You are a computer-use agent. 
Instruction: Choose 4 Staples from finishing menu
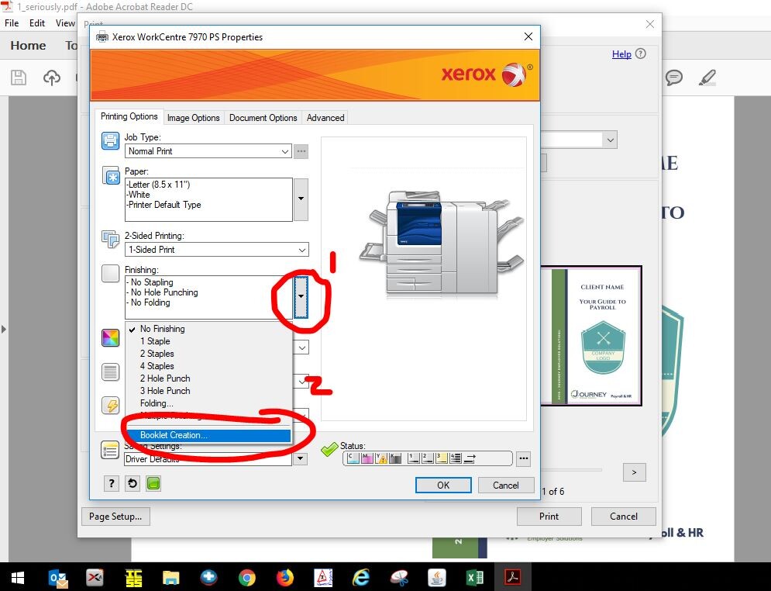(208, 365)
